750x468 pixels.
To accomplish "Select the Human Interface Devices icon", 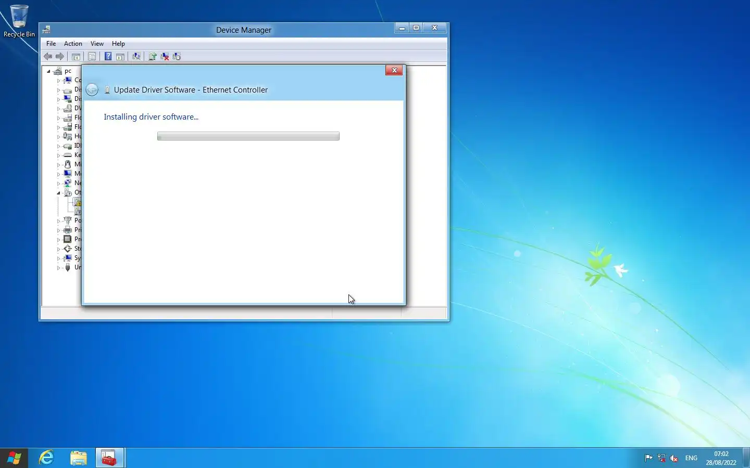I will click(x=68, y=136).
